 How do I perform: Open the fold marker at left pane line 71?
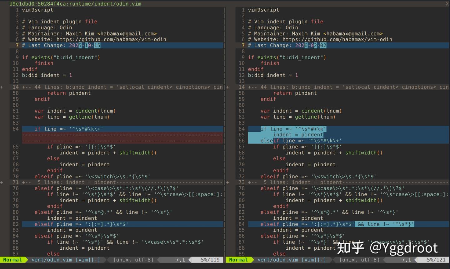tap(2, 182)
